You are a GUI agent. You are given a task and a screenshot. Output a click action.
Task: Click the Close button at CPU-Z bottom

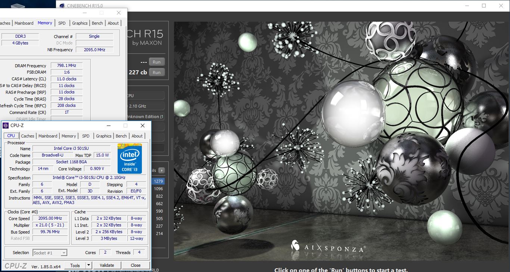[136, 265]
